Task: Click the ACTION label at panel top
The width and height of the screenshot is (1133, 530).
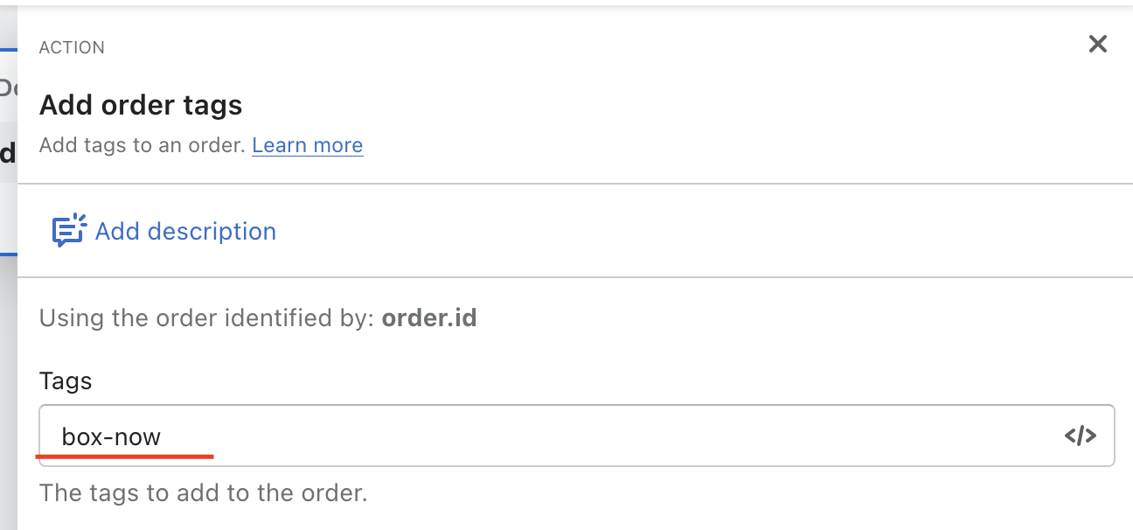Action: tap(72, 48)
